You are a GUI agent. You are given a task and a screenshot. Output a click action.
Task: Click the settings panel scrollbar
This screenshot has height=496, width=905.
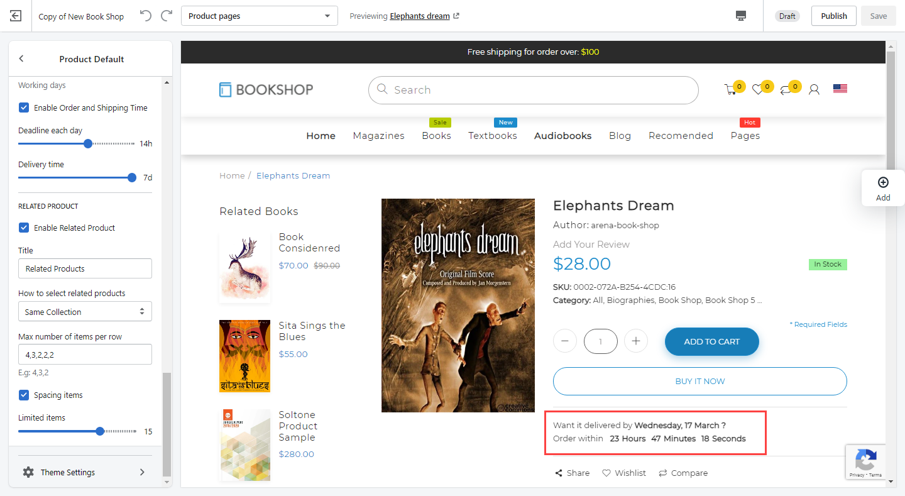coord(167,424)
